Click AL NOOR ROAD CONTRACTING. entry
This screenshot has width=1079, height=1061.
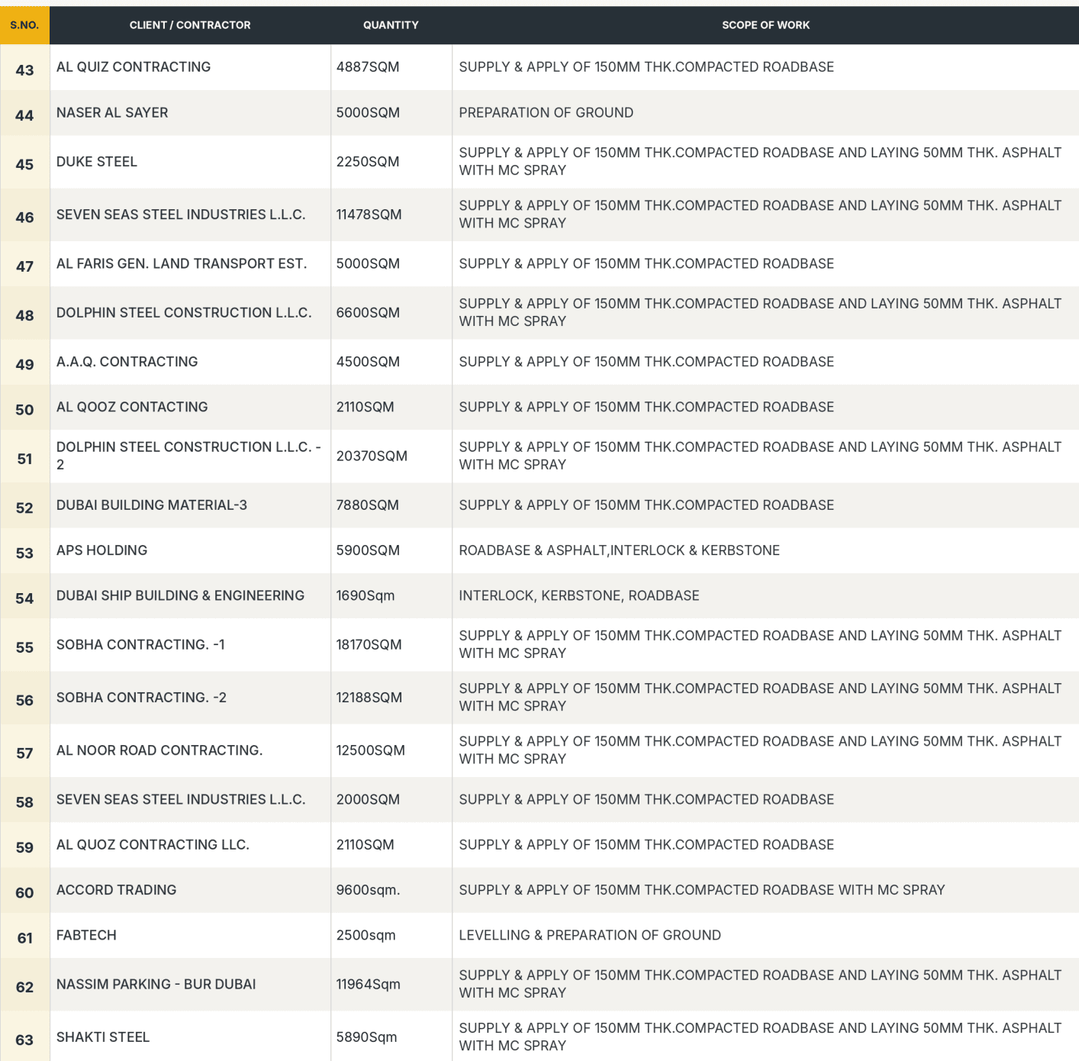159,750
